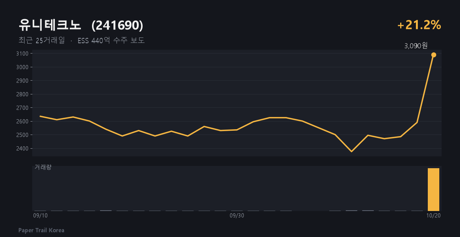Click the stock name "유니테크노"
The height and width of the screenshot is (237, 460).
coord(50,25)
